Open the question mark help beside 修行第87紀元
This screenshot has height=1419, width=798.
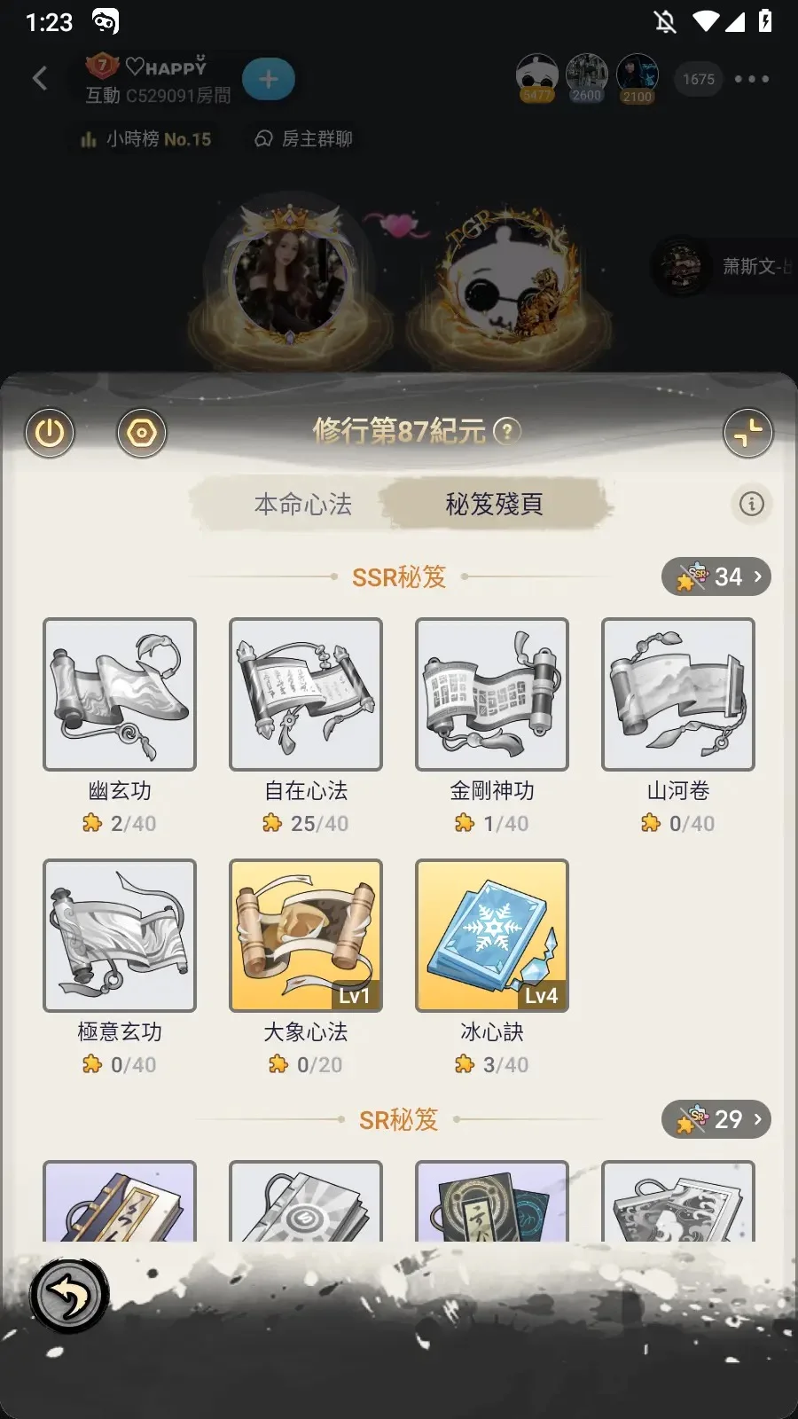coord(507,432)
